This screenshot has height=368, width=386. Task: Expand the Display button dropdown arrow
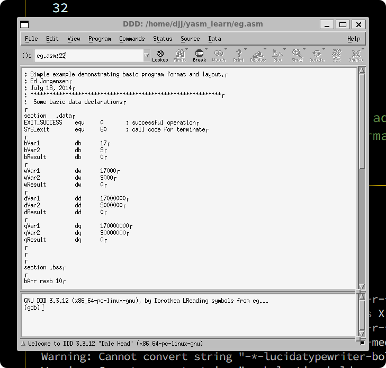point(265,49)
